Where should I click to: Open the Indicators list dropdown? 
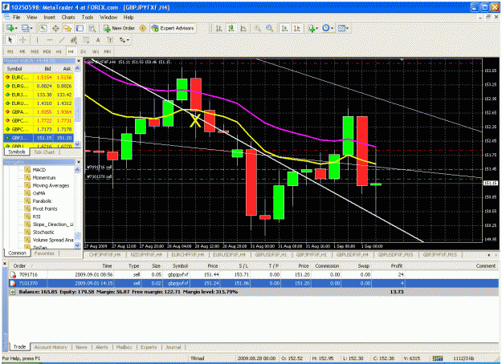(x=312, y=28)
